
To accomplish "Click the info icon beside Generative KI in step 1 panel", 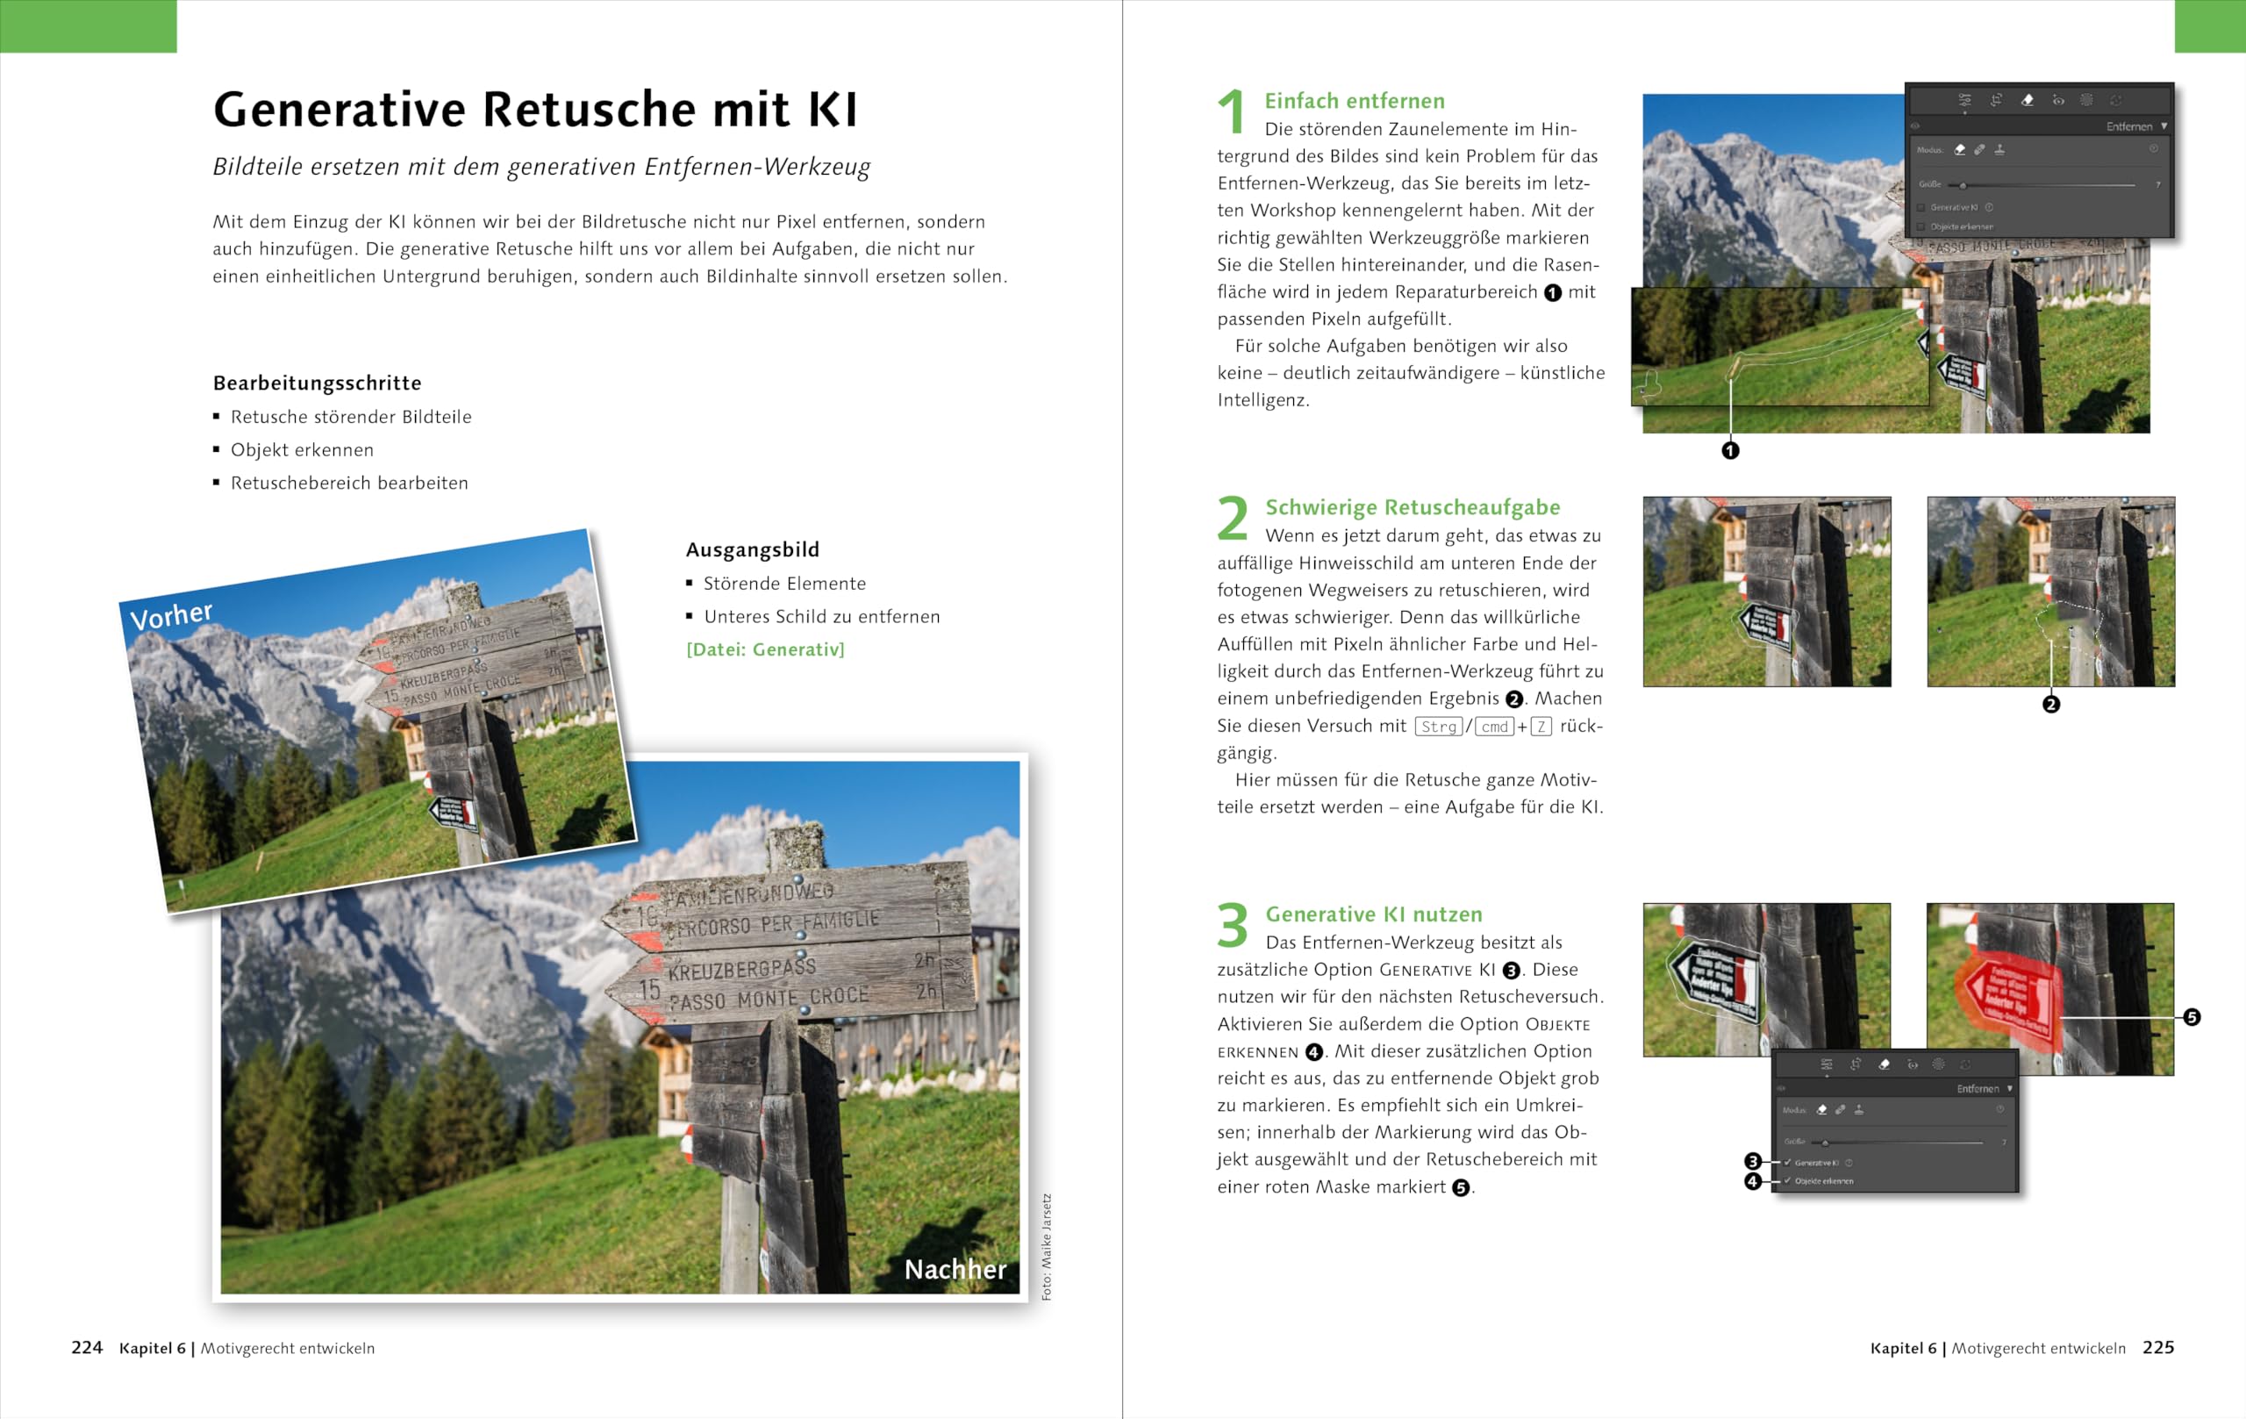I will [x=1990, y=207].
